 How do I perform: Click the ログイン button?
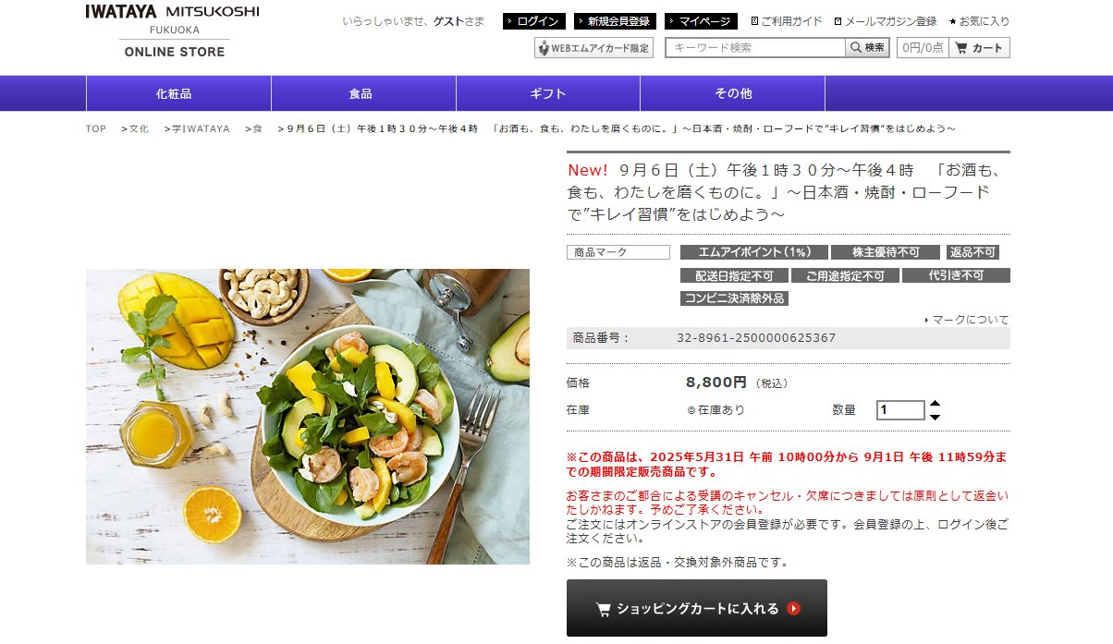(x=533, y=21)
